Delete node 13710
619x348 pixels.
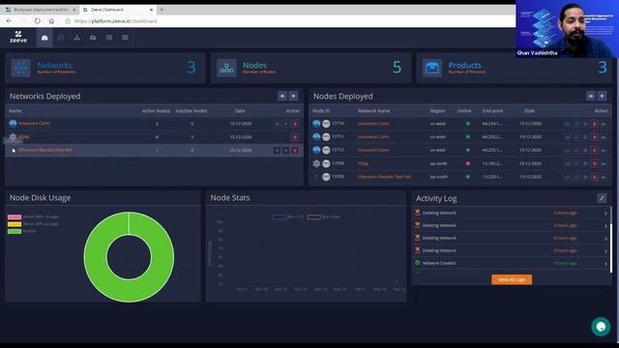[594, 124]
